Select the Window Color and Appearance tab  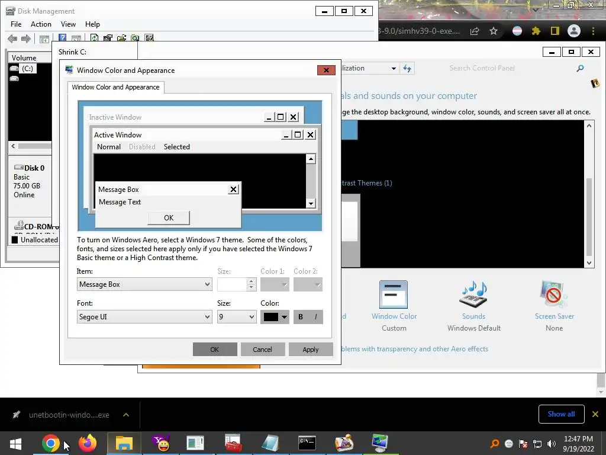point(115,87)
